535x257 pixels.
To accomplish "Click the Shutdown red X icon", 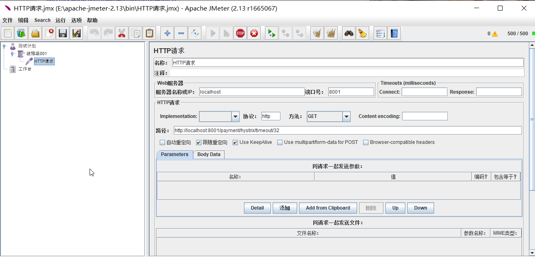I will [x=254, y=33].
